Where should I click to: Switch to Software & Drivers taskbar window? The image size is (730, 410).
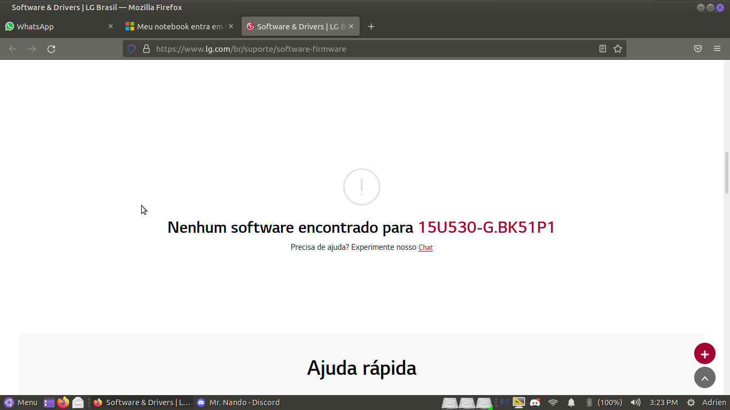click(142, 403)
